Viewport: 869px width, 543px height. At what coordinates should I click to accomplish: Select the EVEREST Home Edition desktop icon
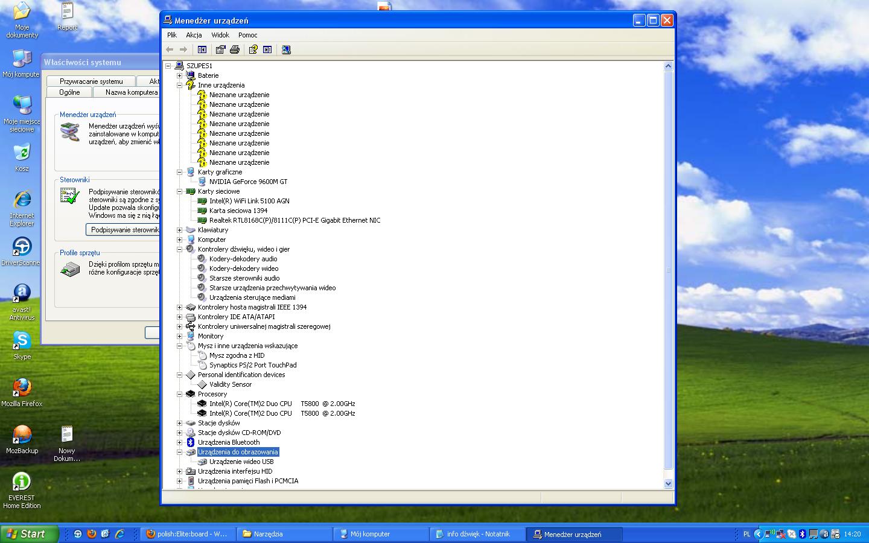tap(22, 491)
